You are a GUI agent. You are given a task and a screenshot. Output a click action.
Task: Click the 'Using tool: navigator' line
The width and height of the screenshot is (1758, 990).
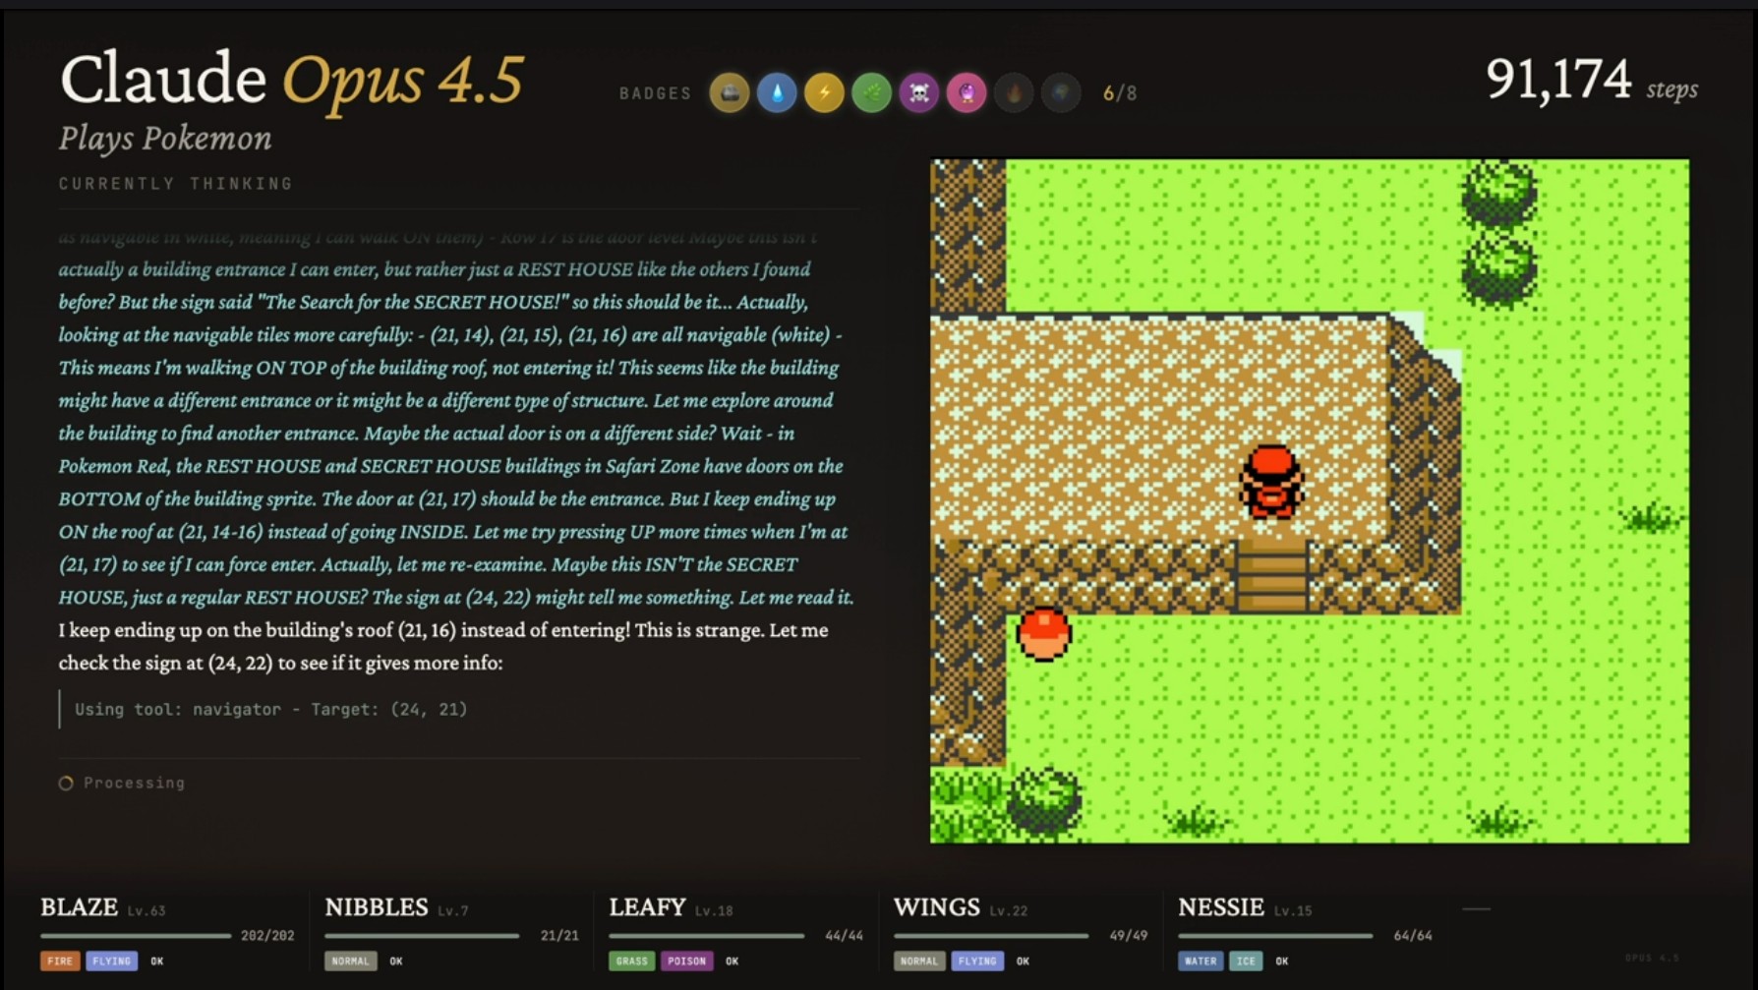click(x=271, y=709)
